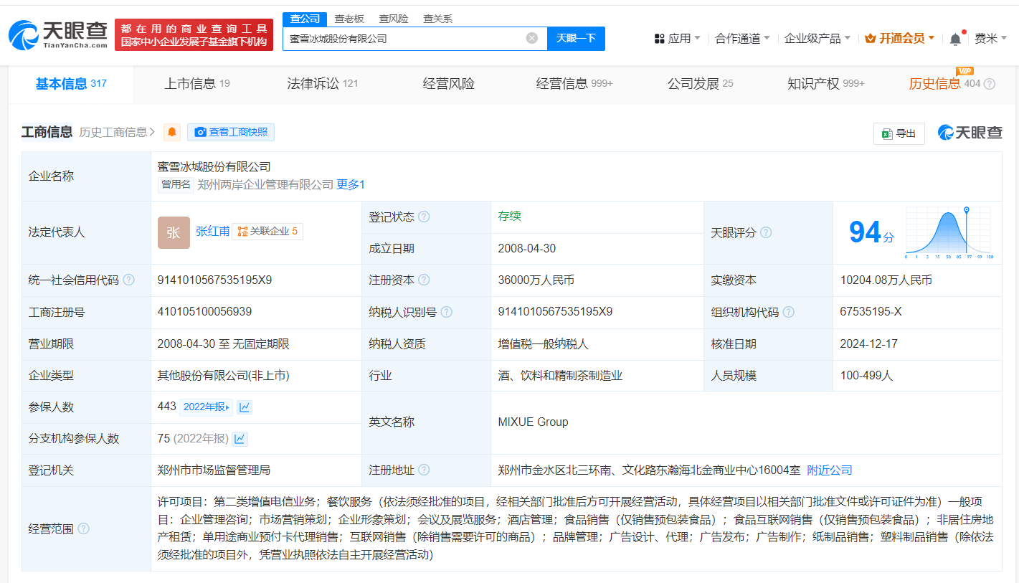
Task: Click the 天眼评分 score distribution chart
Action: point(949,232)
